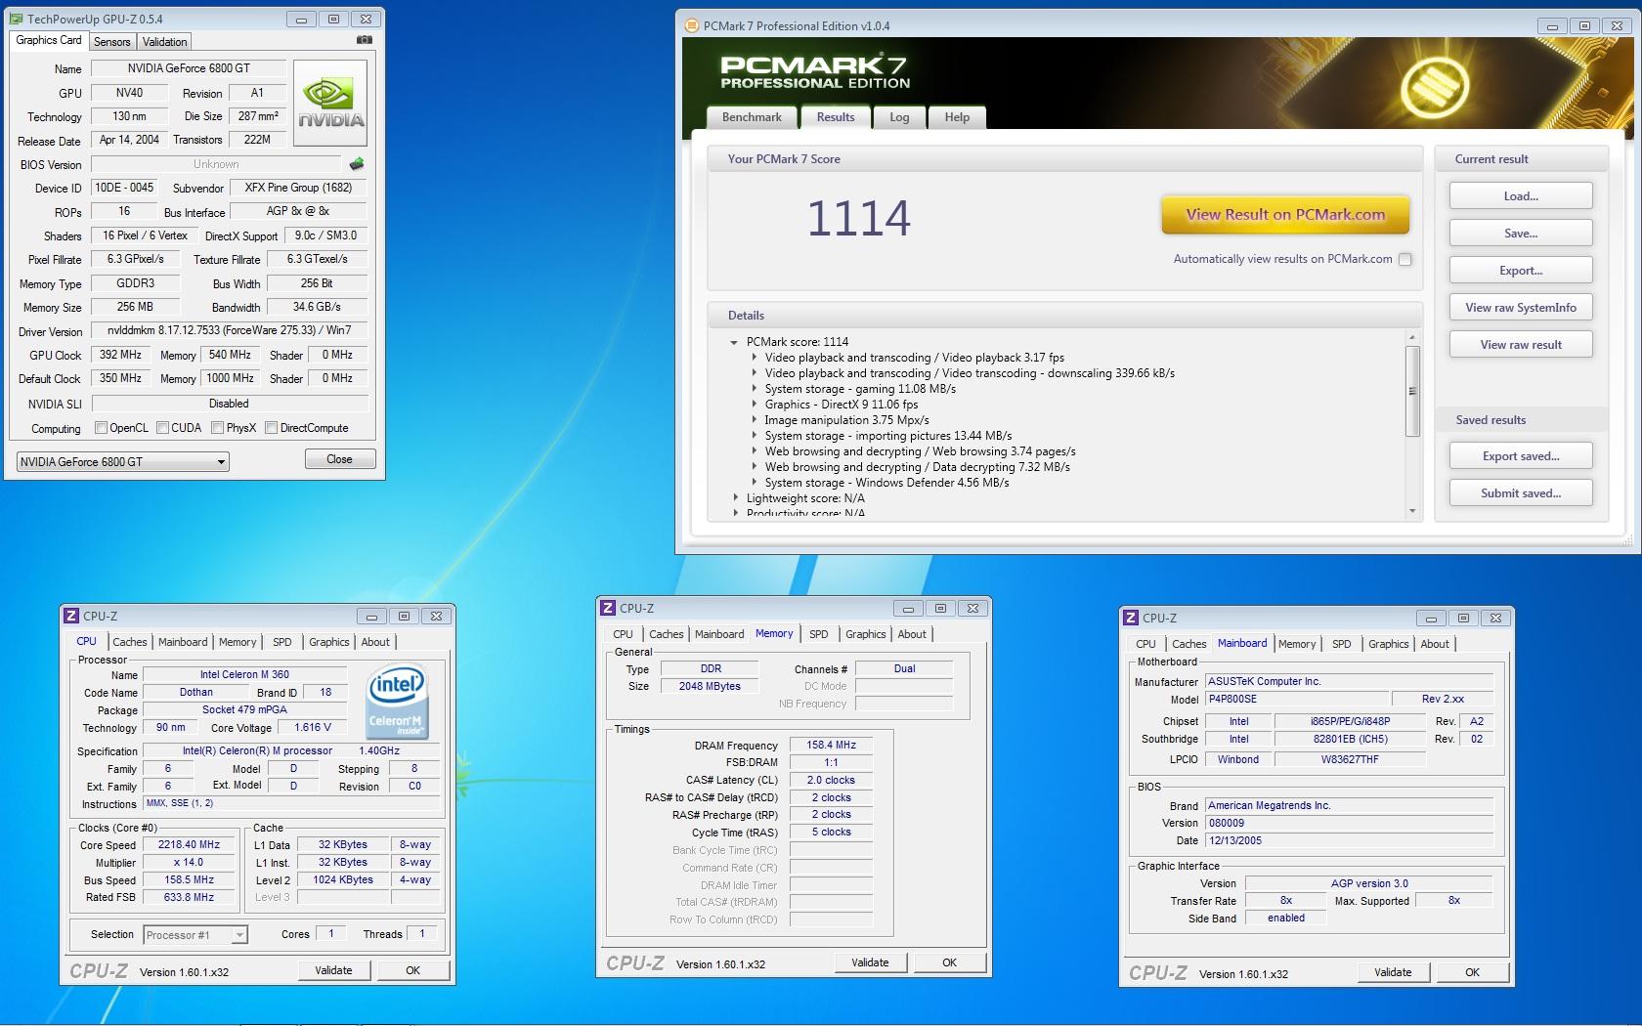Toggle the DirectCompute checkbox
1642x1026 pixels.
271,427
